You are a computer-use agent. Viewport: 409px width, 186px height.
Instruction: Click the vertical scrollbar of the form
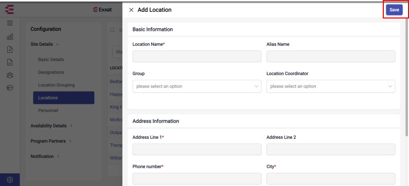(406, 77)
